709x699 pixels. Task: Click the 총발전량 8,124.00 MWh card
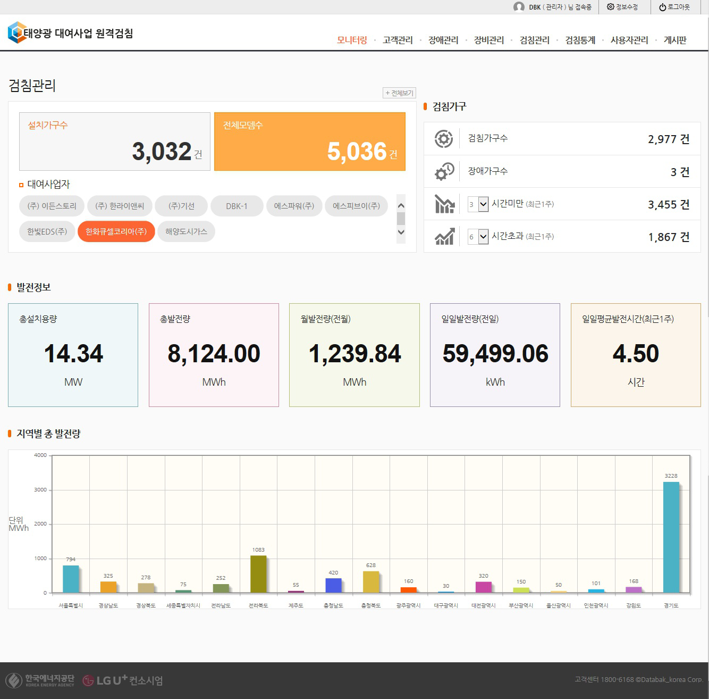214,355
